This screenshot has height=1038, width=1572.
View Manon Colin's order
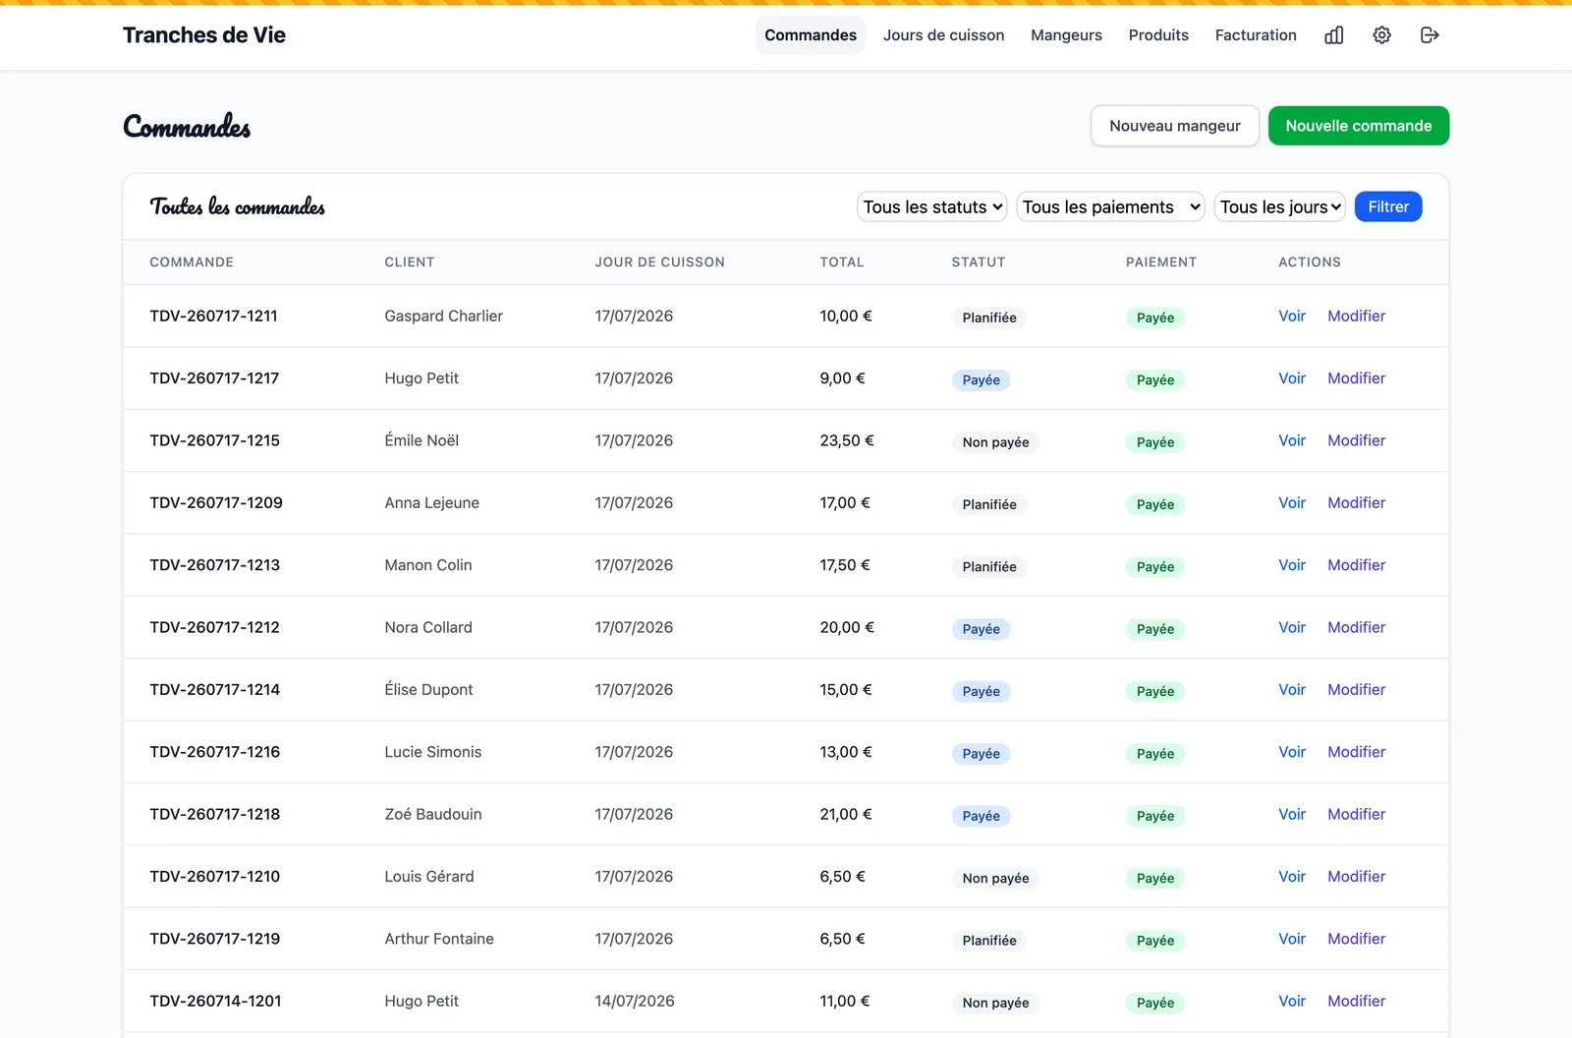point(1292,565)
